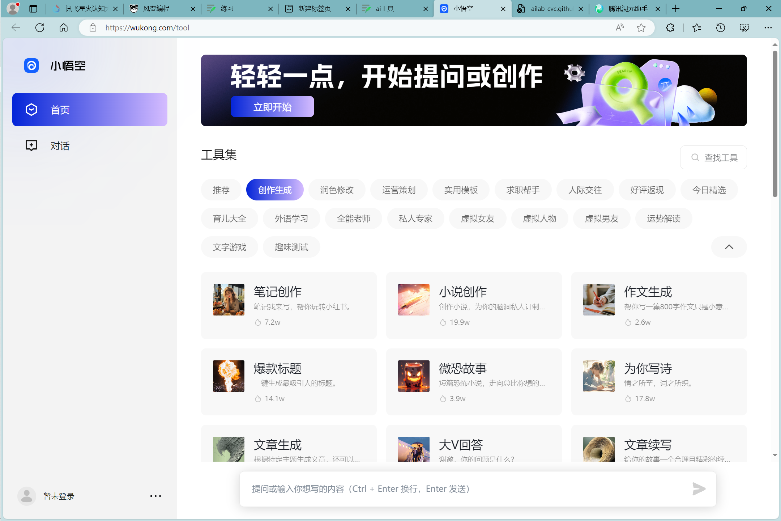781x521 pixels.
Task: Select the 润色修改 category chip
Action: [x=337, y=190]
